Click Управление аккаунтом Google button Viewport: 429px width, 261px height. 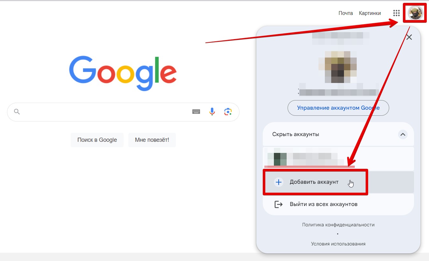point(338,108)
